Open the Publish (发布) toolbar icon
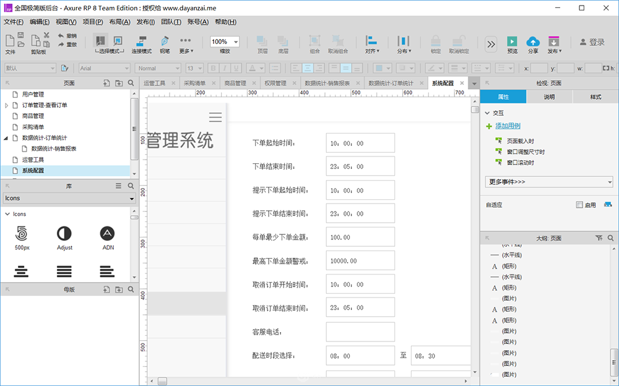619x386 pixels. (554, 41)
